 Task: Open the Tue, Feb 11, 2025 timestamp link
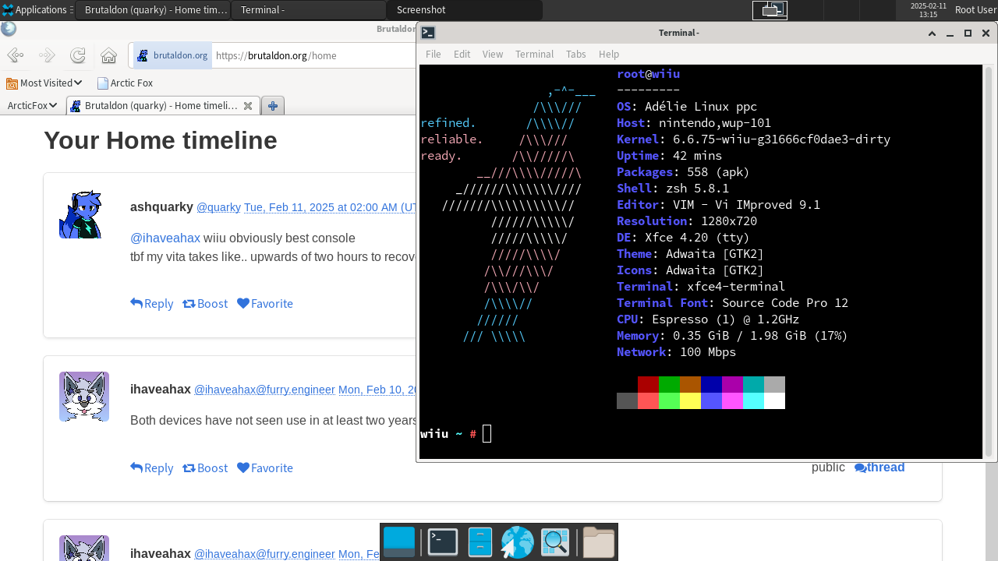pyautogui.click(x=331, y=207)
